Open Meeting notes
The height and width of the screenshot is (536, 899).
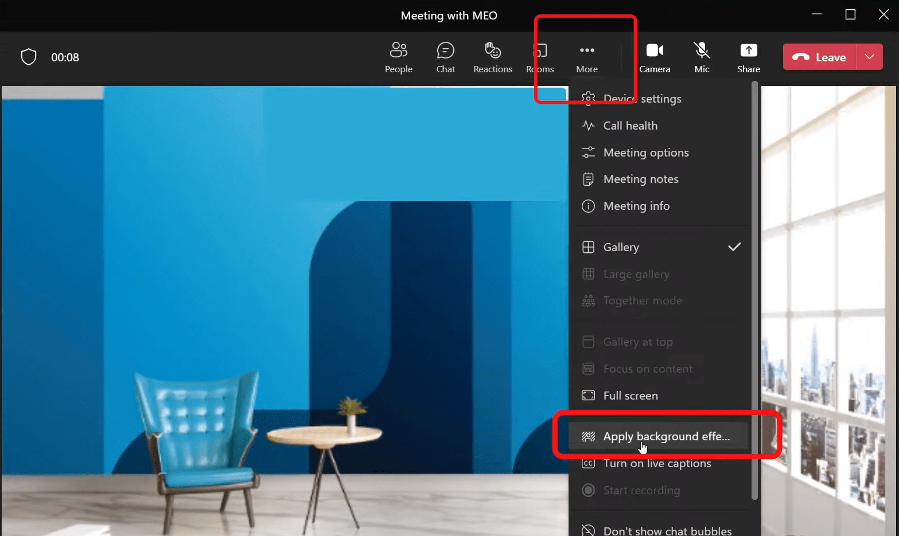[x=660, y=179]
